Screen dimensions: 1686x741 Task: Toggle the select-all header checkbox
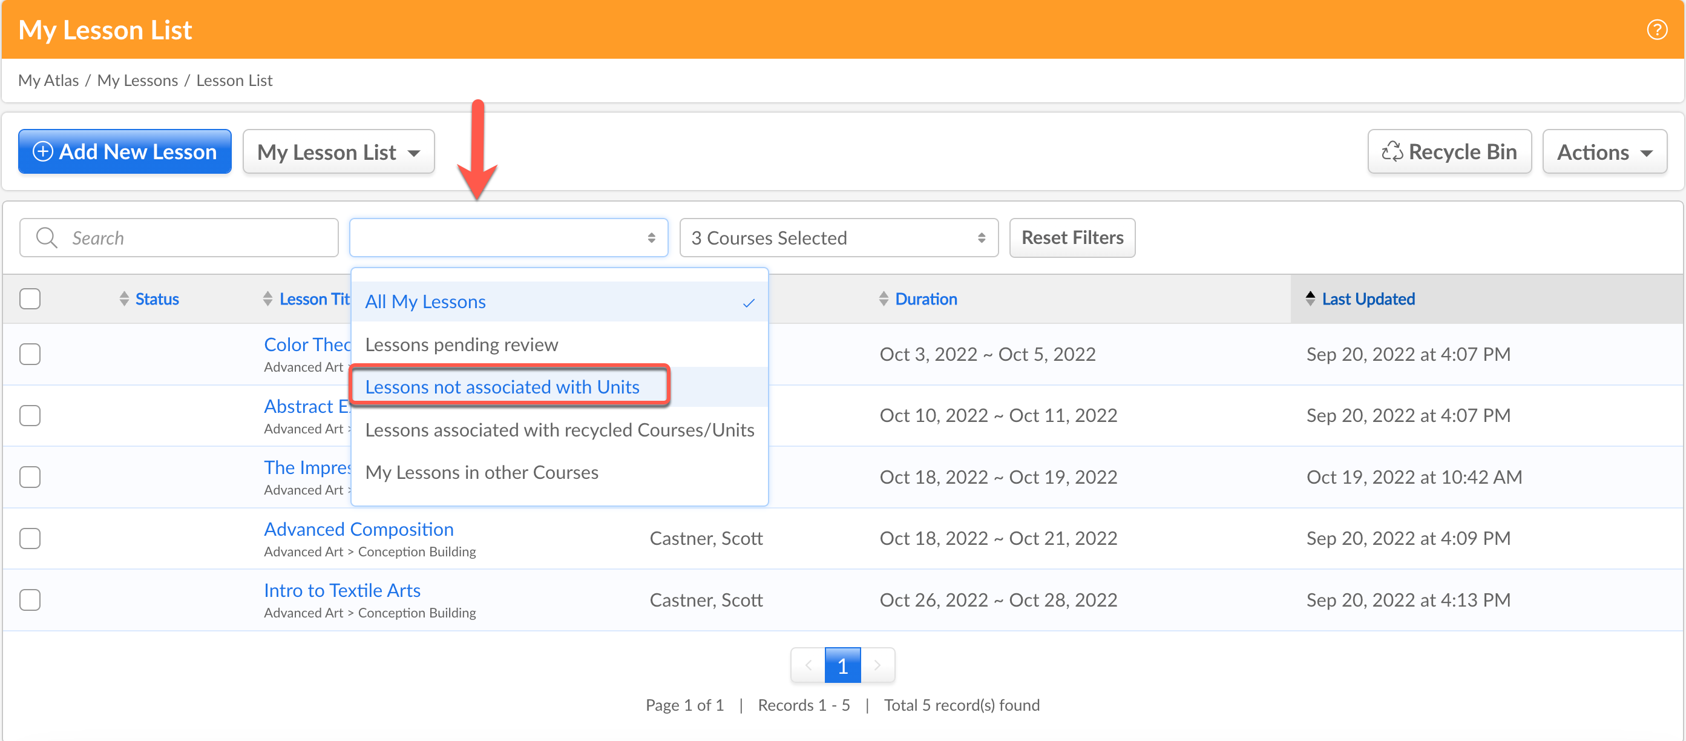pyautogui.click(x=30, y=299)
